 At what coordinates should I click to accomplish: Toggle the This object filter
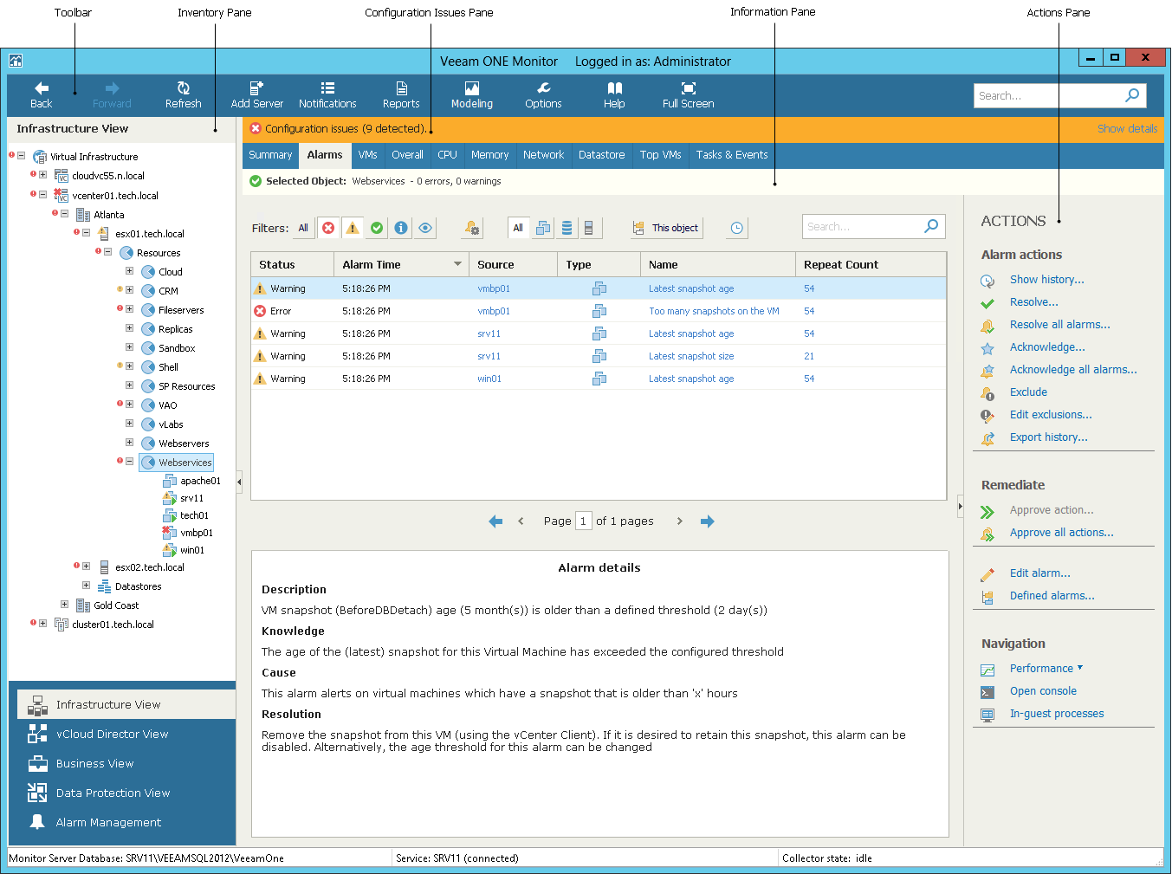point(665,228)
